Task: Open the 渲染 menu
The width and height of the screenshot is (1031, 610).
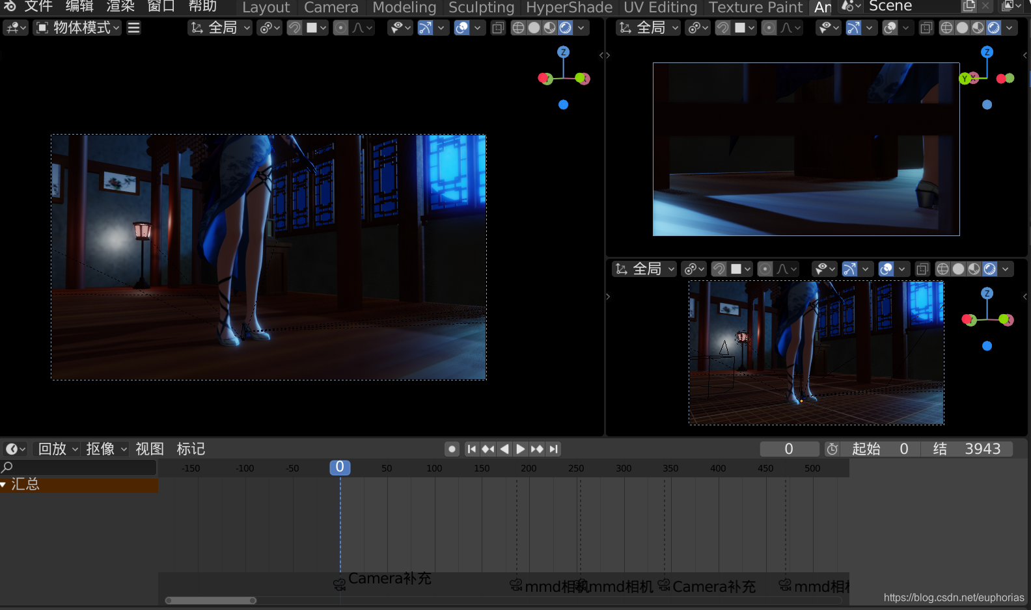Action: (x=120, y=7)
